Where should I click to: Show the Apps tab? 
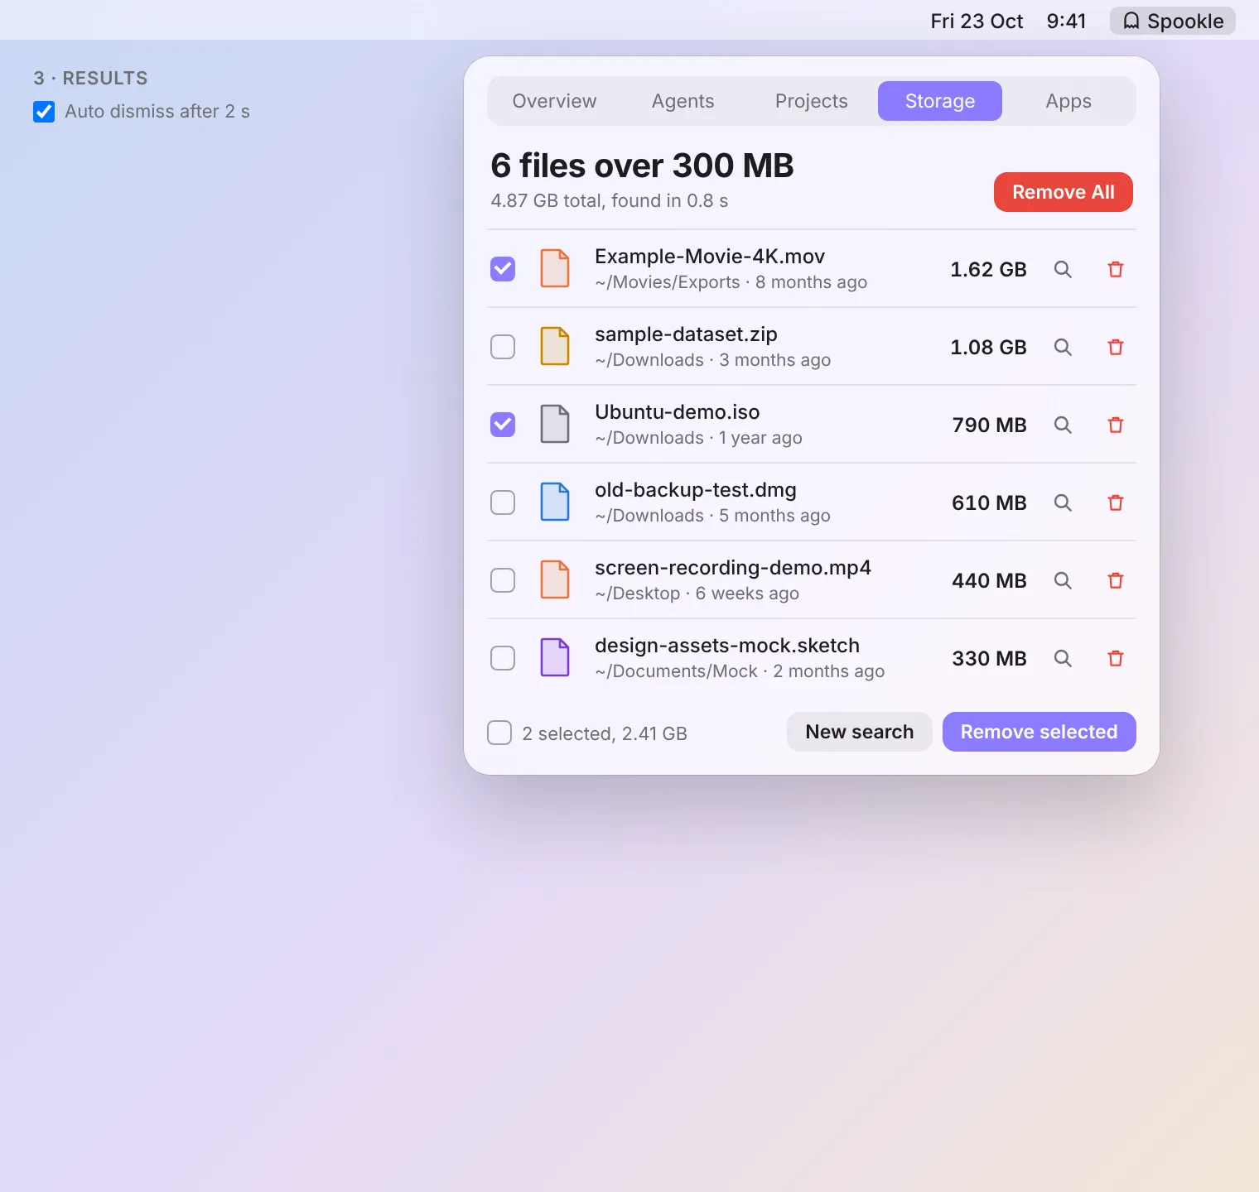coord(1068,101)
